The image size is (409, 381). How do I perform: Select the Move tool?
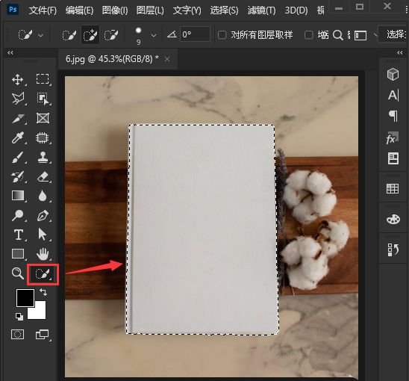tap(18, 79)
